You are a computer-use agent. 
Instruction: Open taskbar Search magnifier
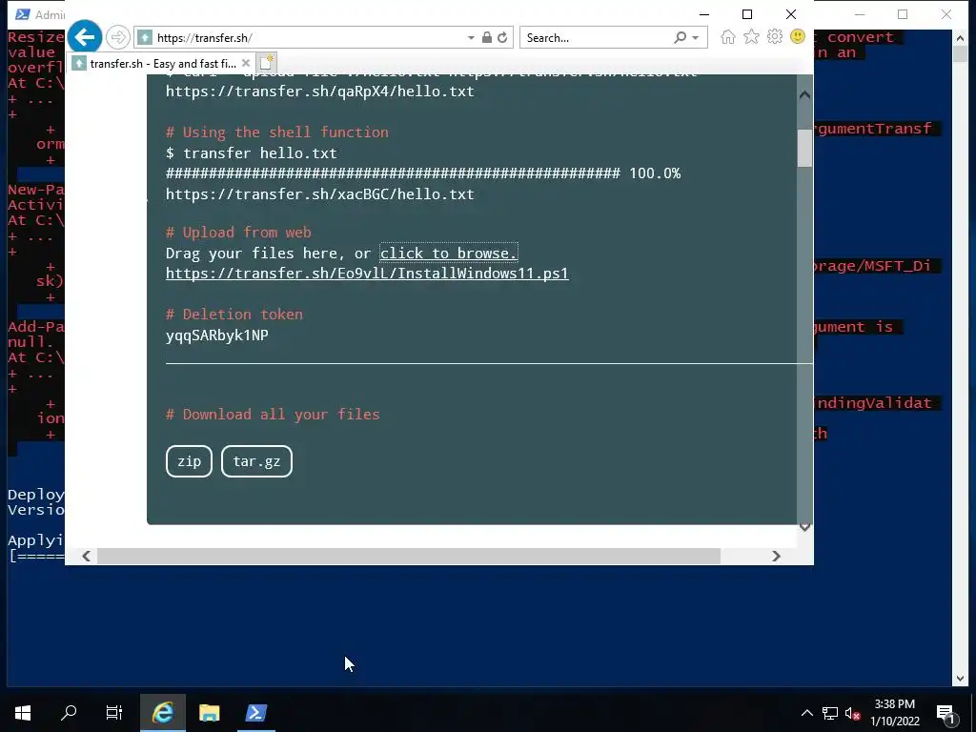pyautogui.click(x=69, y=713)
